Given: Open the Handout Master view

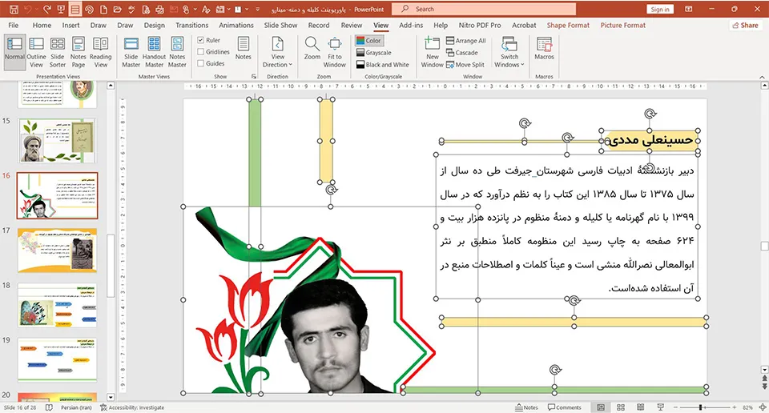Looking at the screenshot, I should [x=154, y=52].
